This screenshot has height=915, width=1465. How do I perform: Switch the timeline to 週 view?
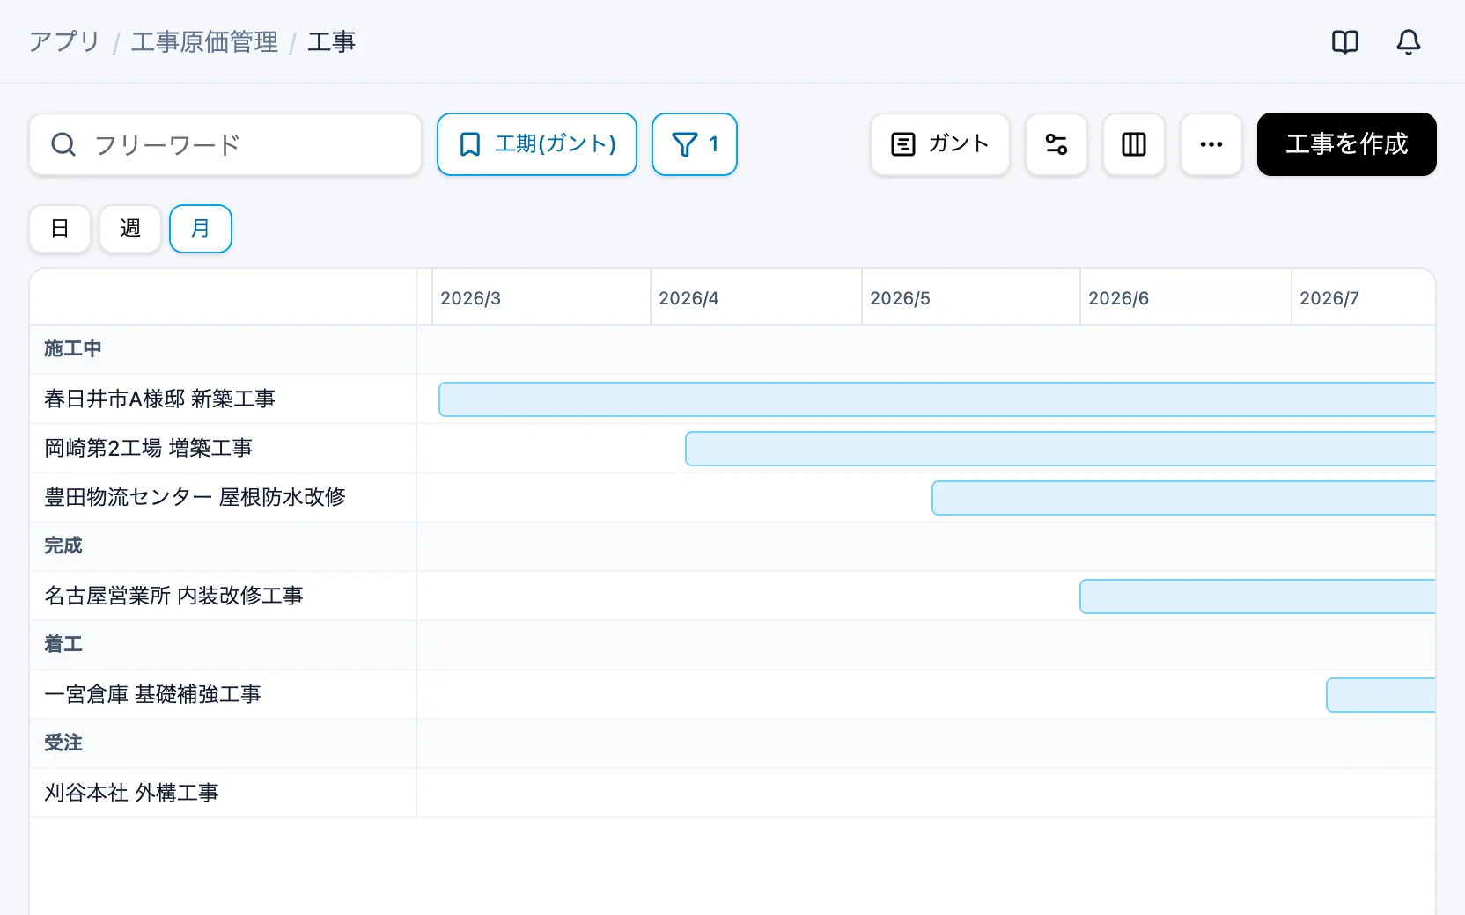point(130,229)
